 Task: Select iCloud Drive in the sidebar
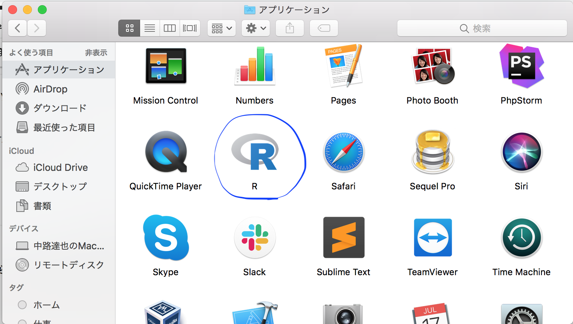pos(60,168)
